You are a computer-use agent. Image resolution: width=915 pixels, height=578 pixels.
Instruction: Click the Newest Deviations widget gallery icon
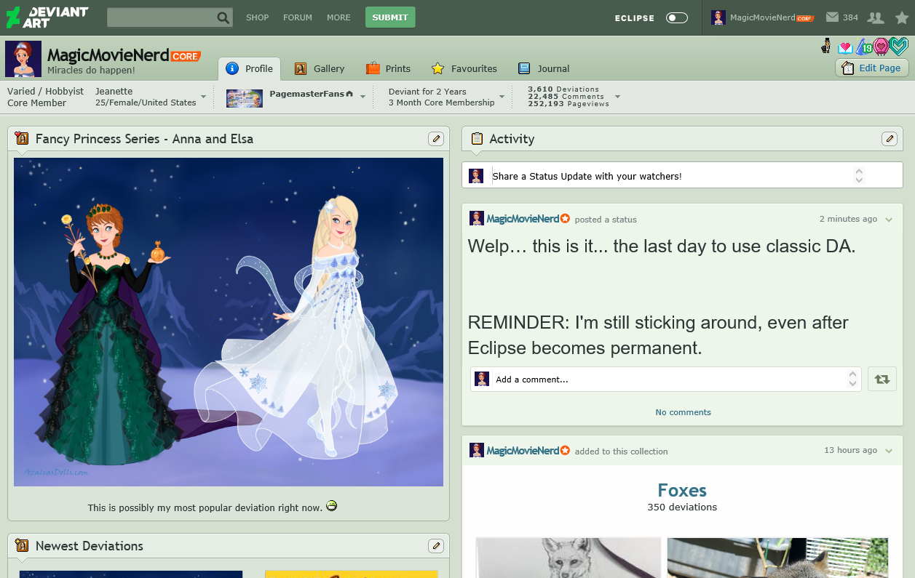(x=22, y=546)
